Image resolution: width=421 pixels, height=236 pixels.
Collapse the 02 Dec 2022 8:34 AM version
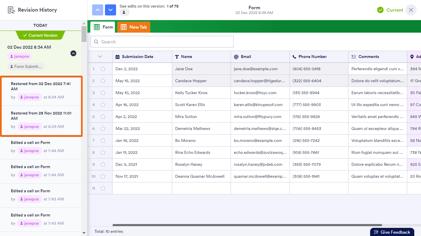(x=73, y=53)
